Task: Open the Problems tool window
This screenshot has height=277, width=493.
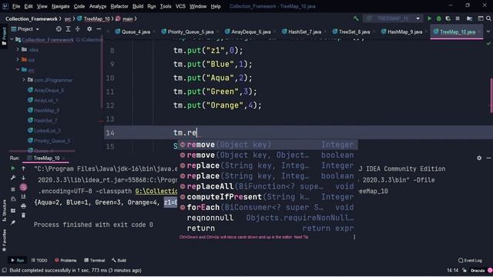Action: coord(65,260)
